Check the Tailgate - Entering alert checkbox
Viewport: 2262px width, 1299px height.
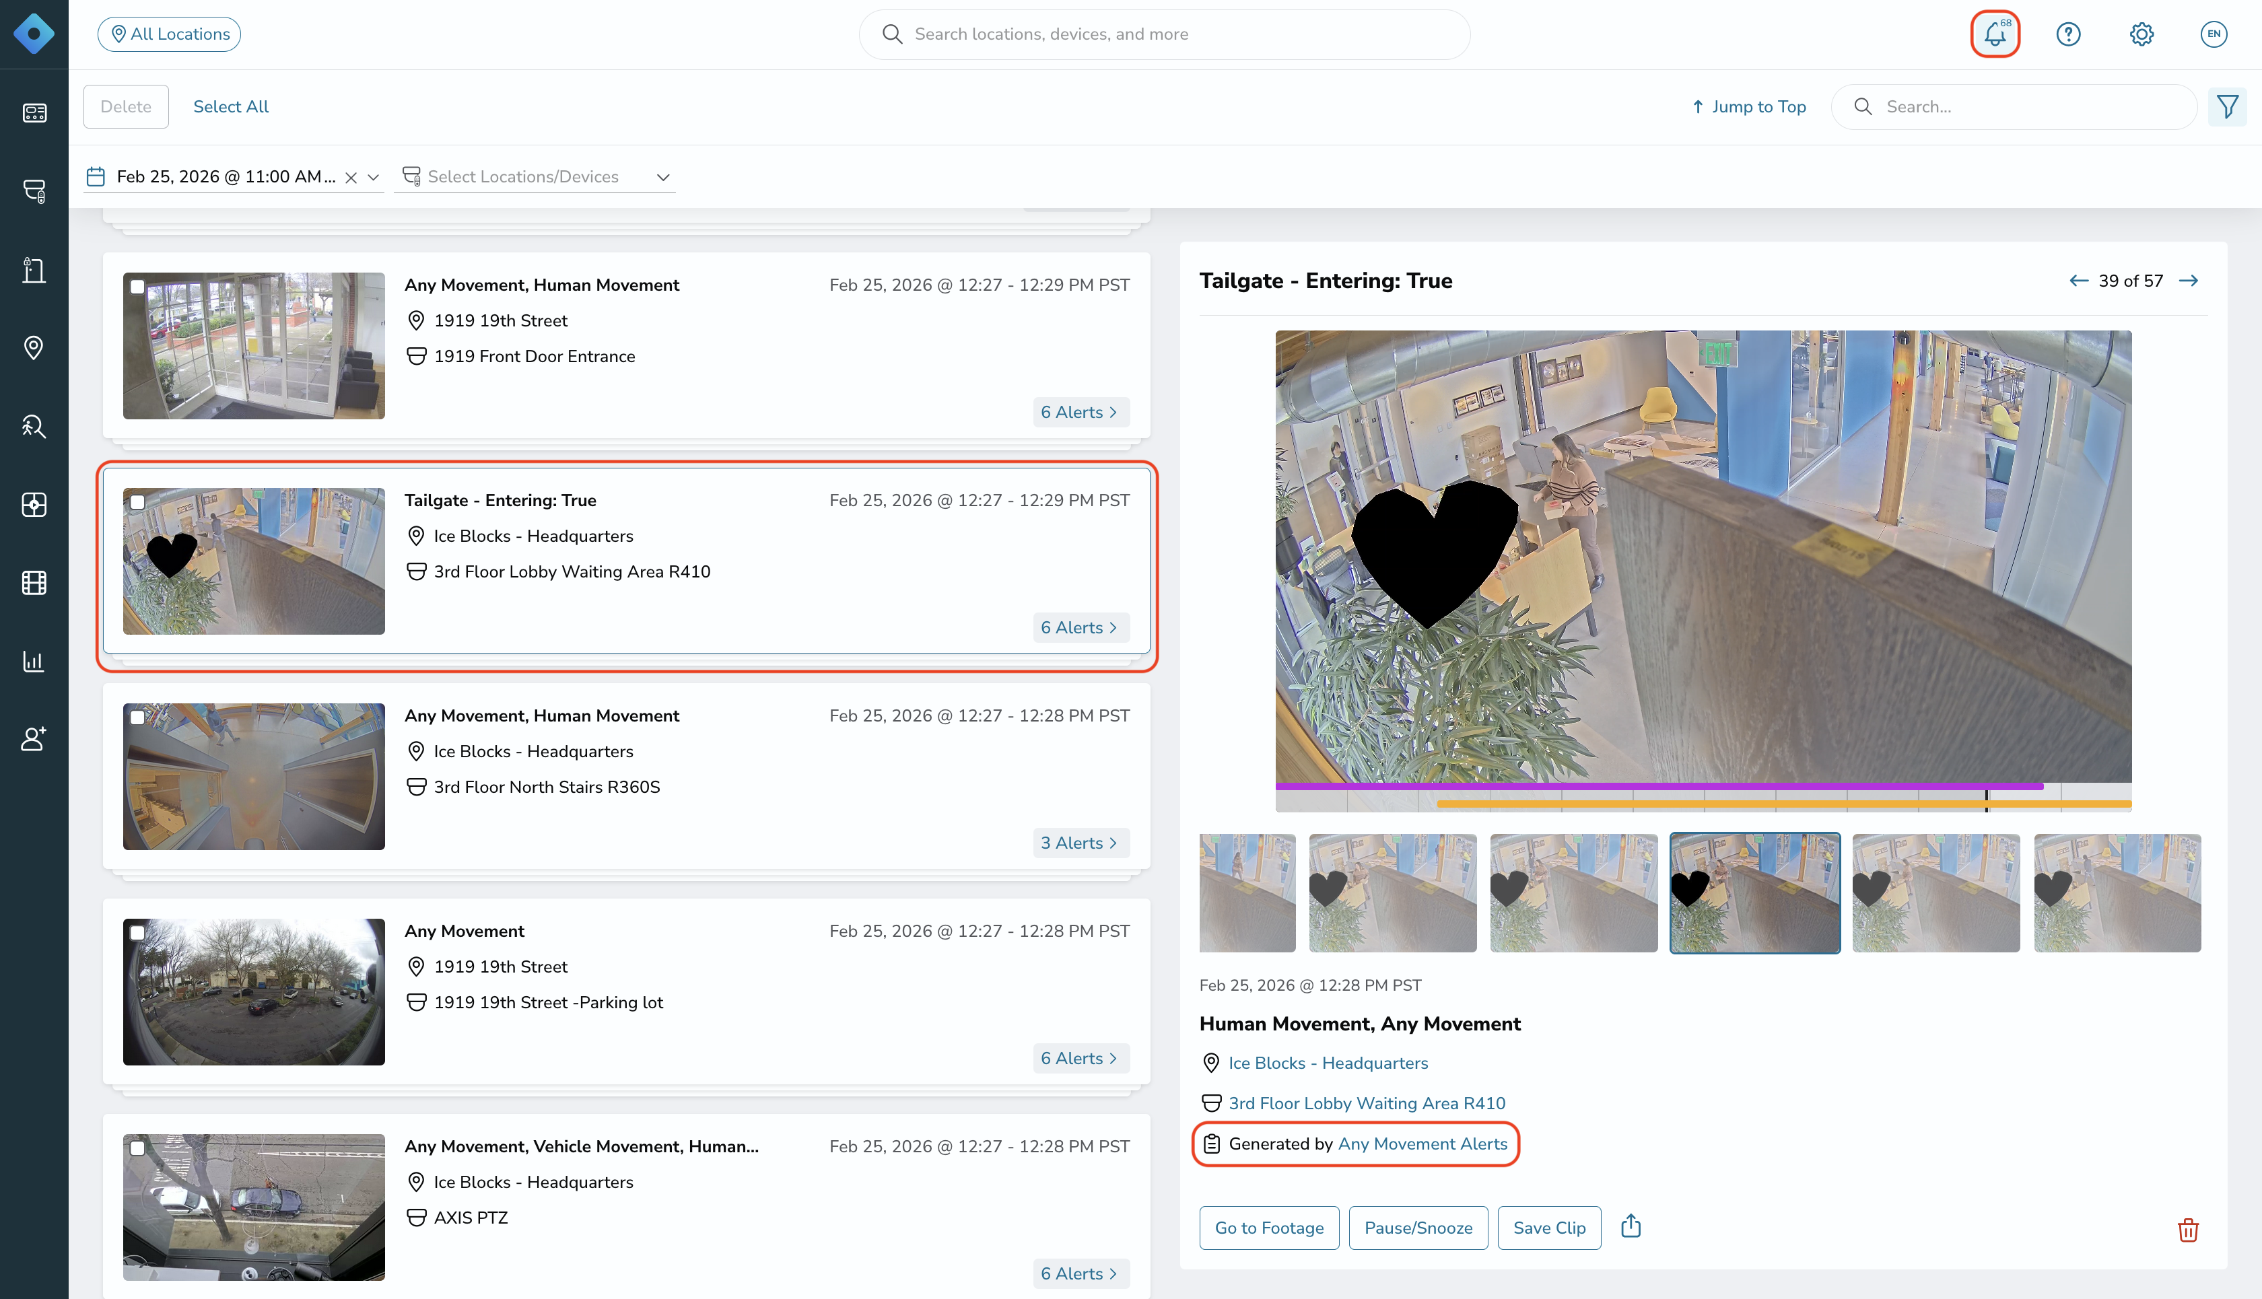pos(137,502)
